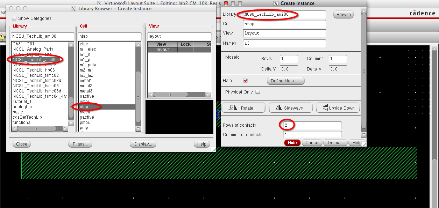Click the Lock column header
This screenshot has width=439, height=208.
tap(186, 44)
